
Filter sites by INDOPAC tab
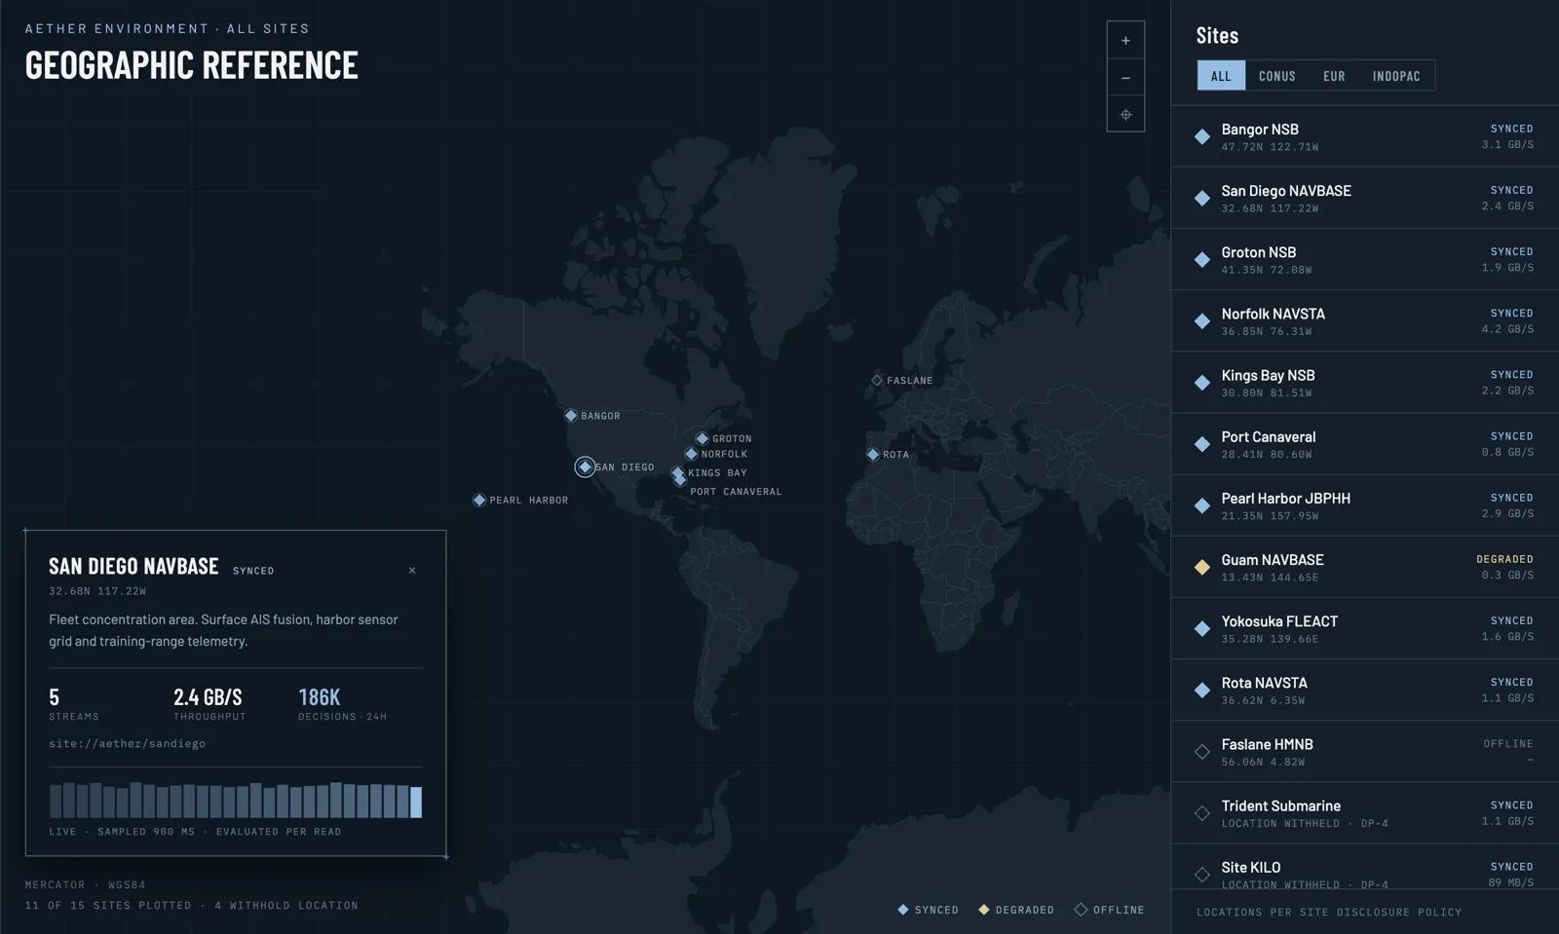click(1396, 76)
